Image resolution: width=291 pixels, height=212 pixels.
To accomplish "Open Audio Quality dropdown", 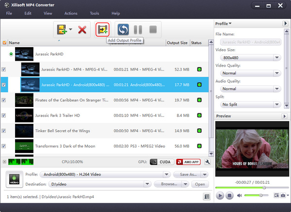I will 277,89.
